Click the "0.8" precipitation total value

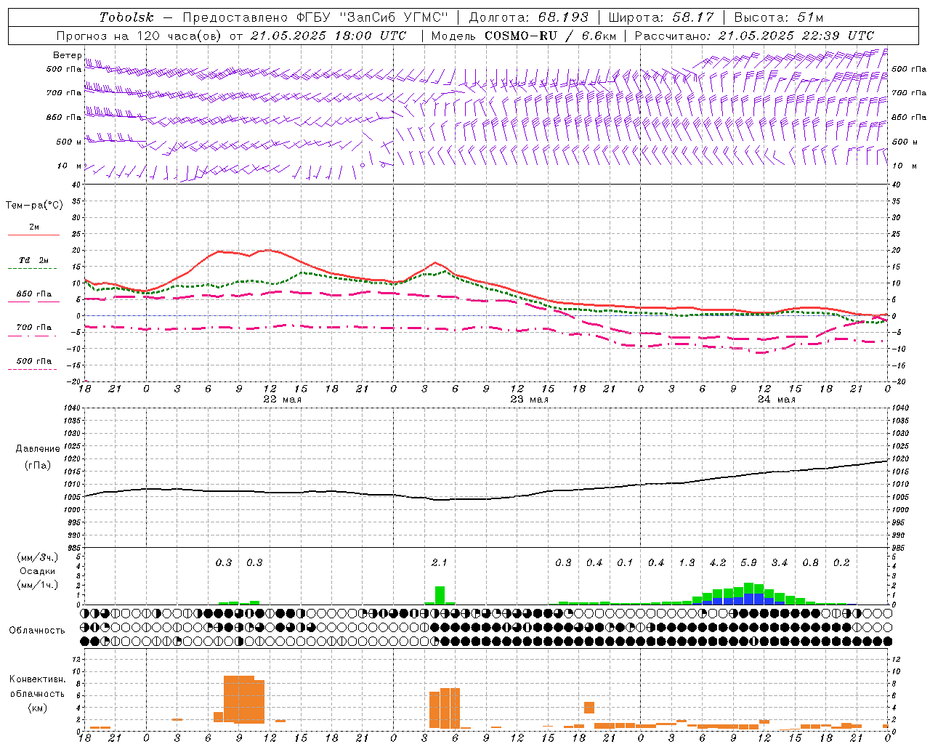pyautogui.click(x=810, y=562)
